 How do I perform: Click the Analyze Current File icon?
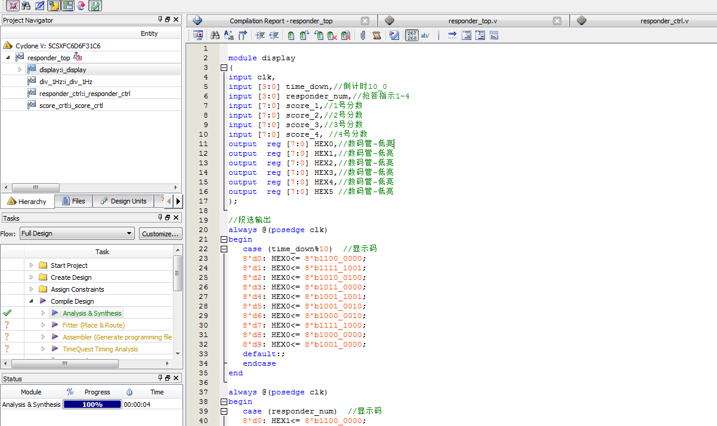pos(394,36)
